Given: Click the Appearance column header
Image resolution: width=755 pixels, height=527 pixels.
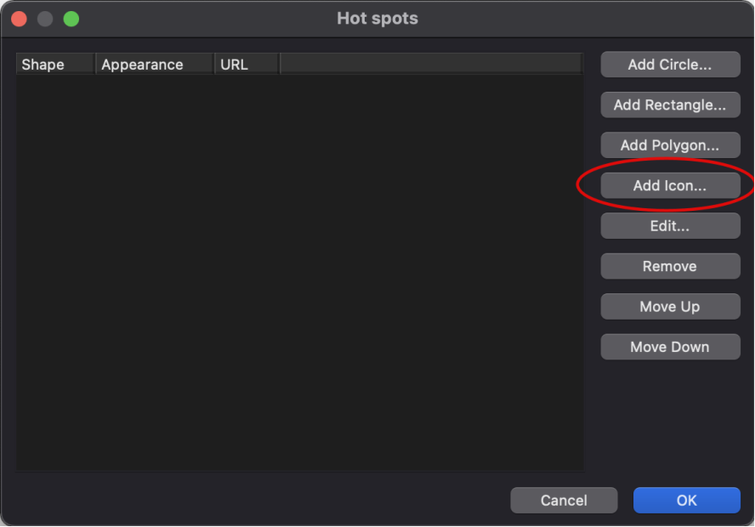Looking at the screenshot, I should [x=155, y=65].
